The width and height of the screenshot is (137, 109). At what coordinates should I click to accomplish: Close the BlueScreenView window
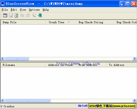pos(134,4)
